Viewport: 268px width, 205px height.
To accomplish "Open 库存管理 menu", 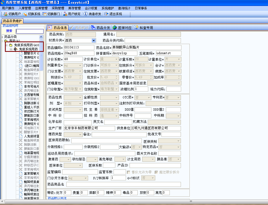I will (75, 8).
